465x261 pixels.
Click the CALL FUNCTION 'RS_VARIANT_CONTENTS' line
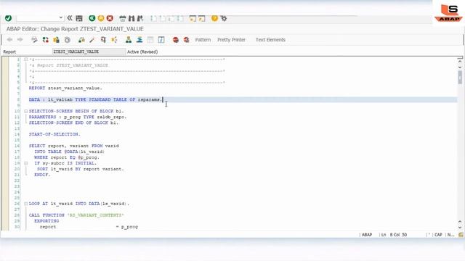pyautogui.click(x=76, y=215)
